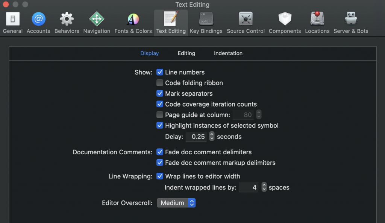This screenshot has height=223, width=385.
Task: Click the indent wrapped lines stepper
Action: (264, 187)
